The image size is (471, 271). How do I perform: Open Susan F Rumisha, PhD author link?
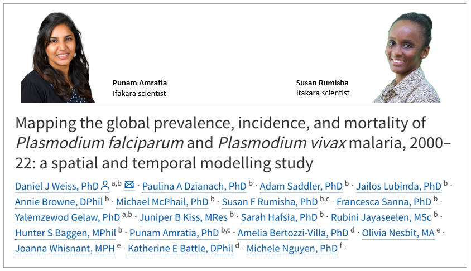(270, 202)
